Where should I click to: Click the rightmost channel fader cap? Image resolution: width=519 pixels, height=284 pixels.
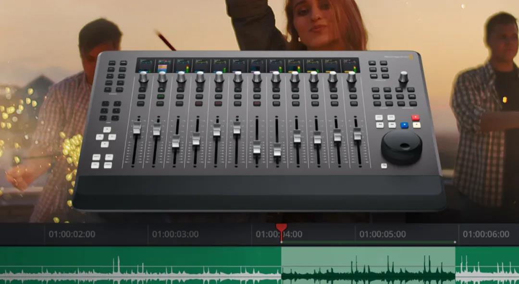coord(358,134)
